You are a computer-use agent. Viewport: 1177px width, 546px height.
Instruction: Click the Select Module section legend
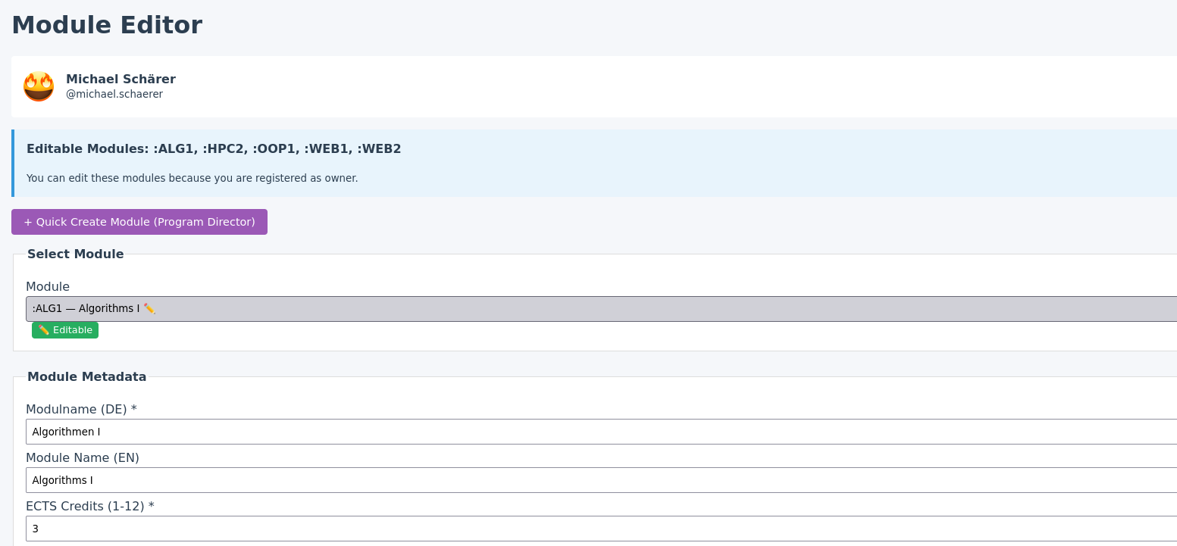(x=76, y=254)
